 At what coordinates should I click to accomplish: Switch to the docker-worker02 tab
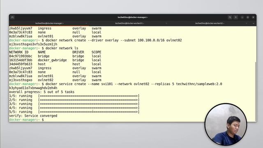210,23
